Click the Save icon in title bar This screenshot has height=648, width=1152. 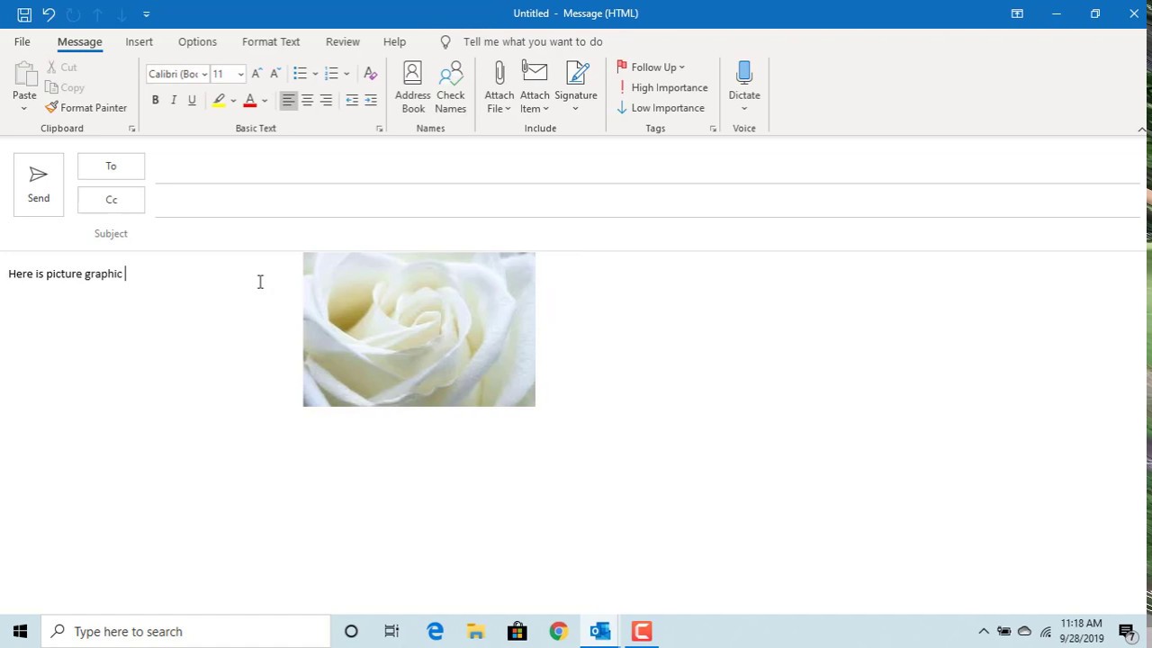[x=24, y=13]
